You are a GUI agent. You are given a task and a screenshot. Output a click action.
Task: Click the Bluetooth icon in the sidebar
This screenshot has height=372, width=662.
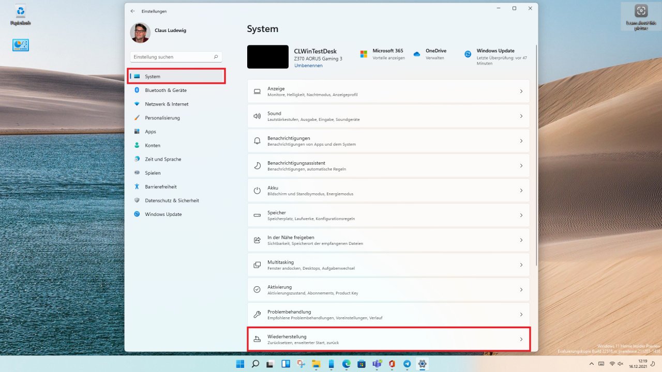[137, 90]
